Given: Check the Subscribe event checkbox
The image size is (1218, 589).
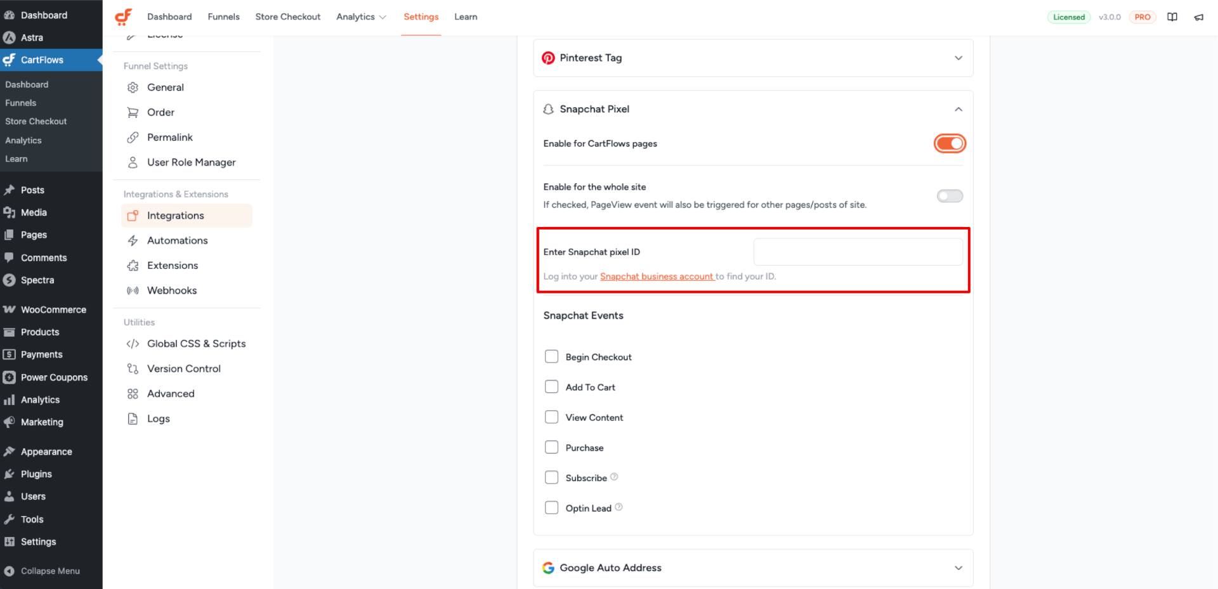Looking at the screenshot, I should pos(551,477).
